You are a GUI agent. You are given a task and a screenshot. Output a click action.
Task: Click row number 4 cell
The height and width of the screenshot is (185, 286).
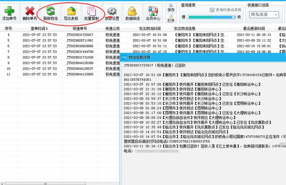8,35
